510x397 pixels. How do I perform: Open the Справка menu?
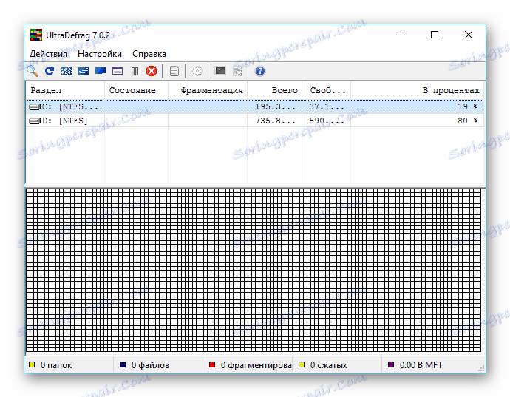pos(149,54)
